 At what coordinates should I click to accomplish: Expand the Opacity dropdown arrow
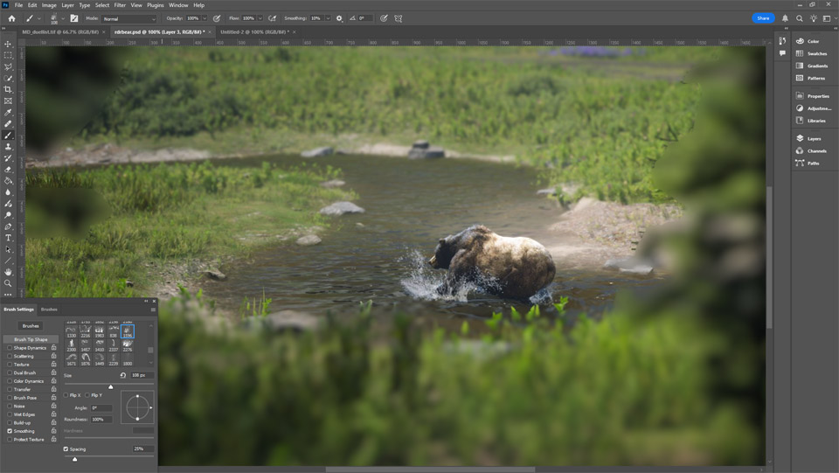pos(205,18)
